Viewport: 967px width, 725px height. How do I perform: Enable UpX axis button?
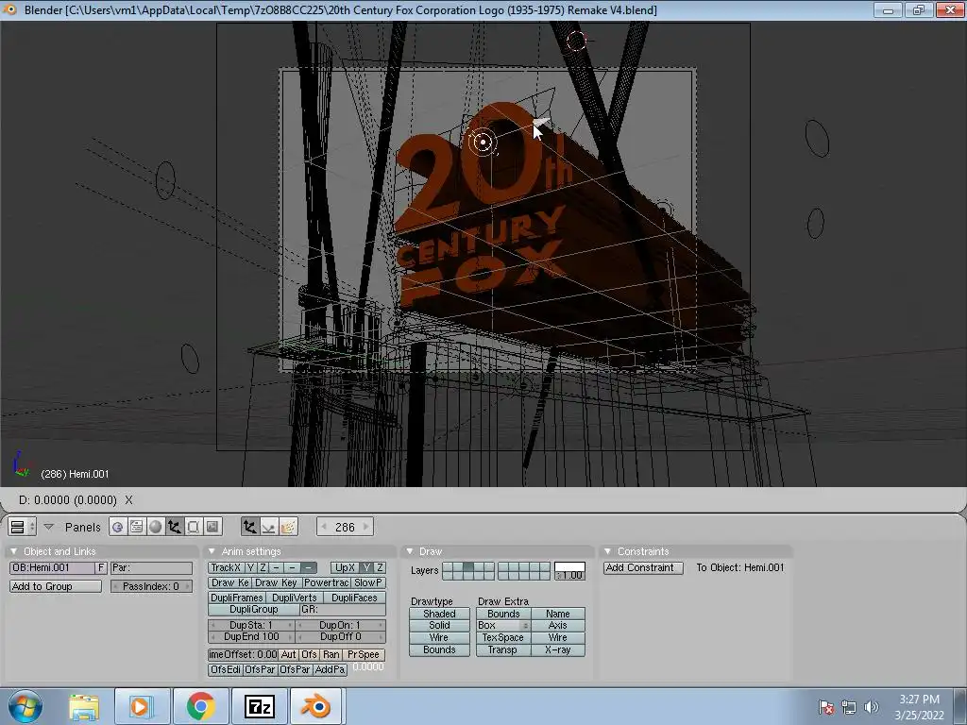pyautogui.click(x=345, y=567)
